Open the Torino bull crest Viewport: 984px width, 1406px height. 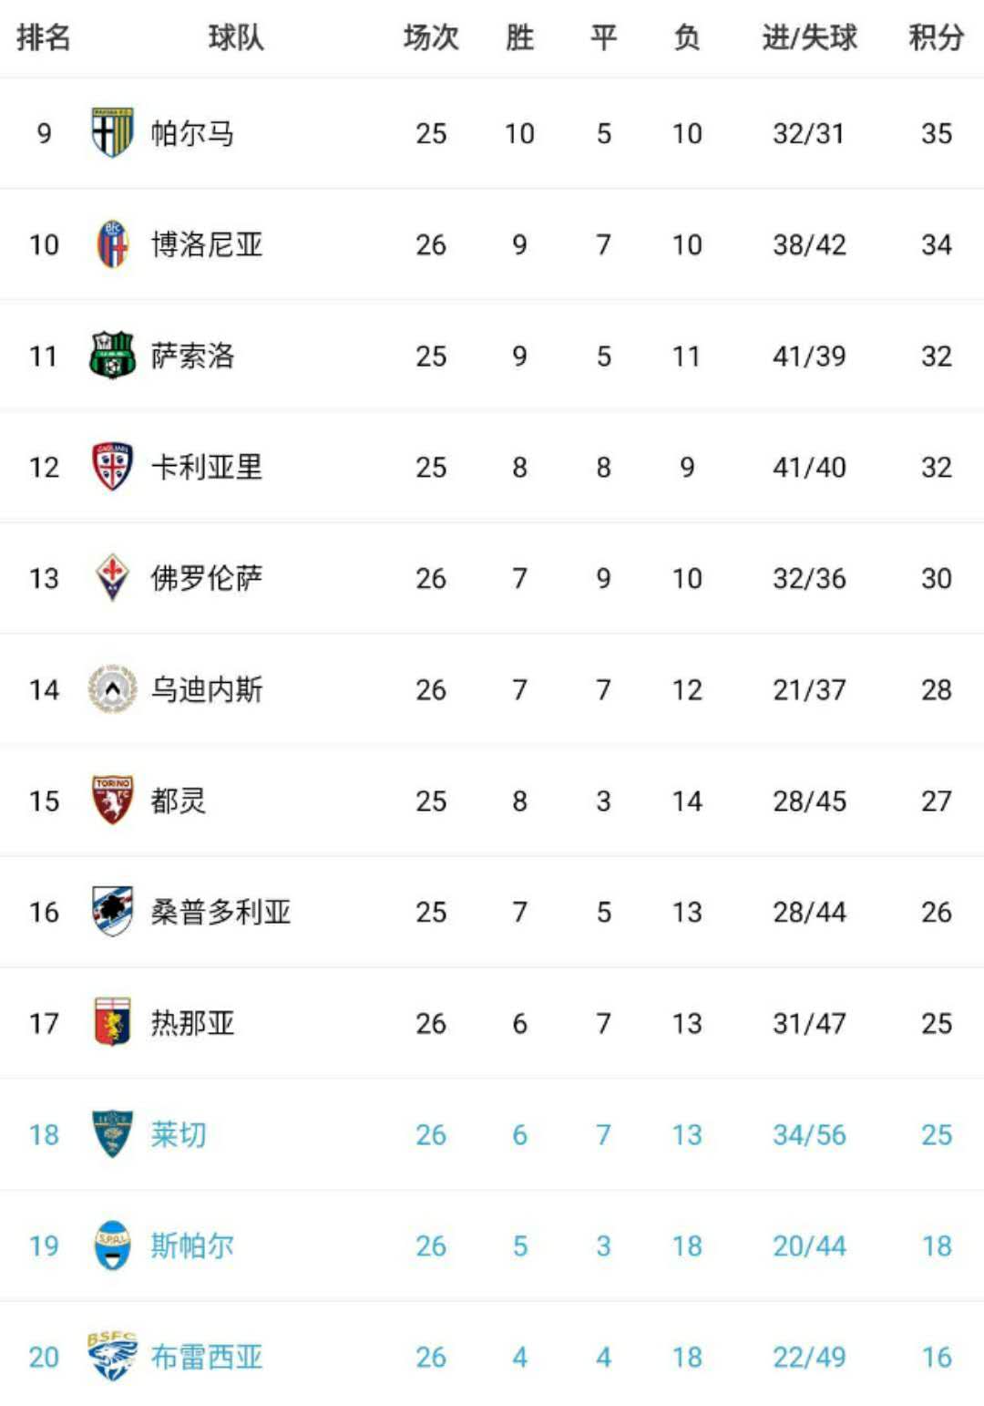(112, 801)
